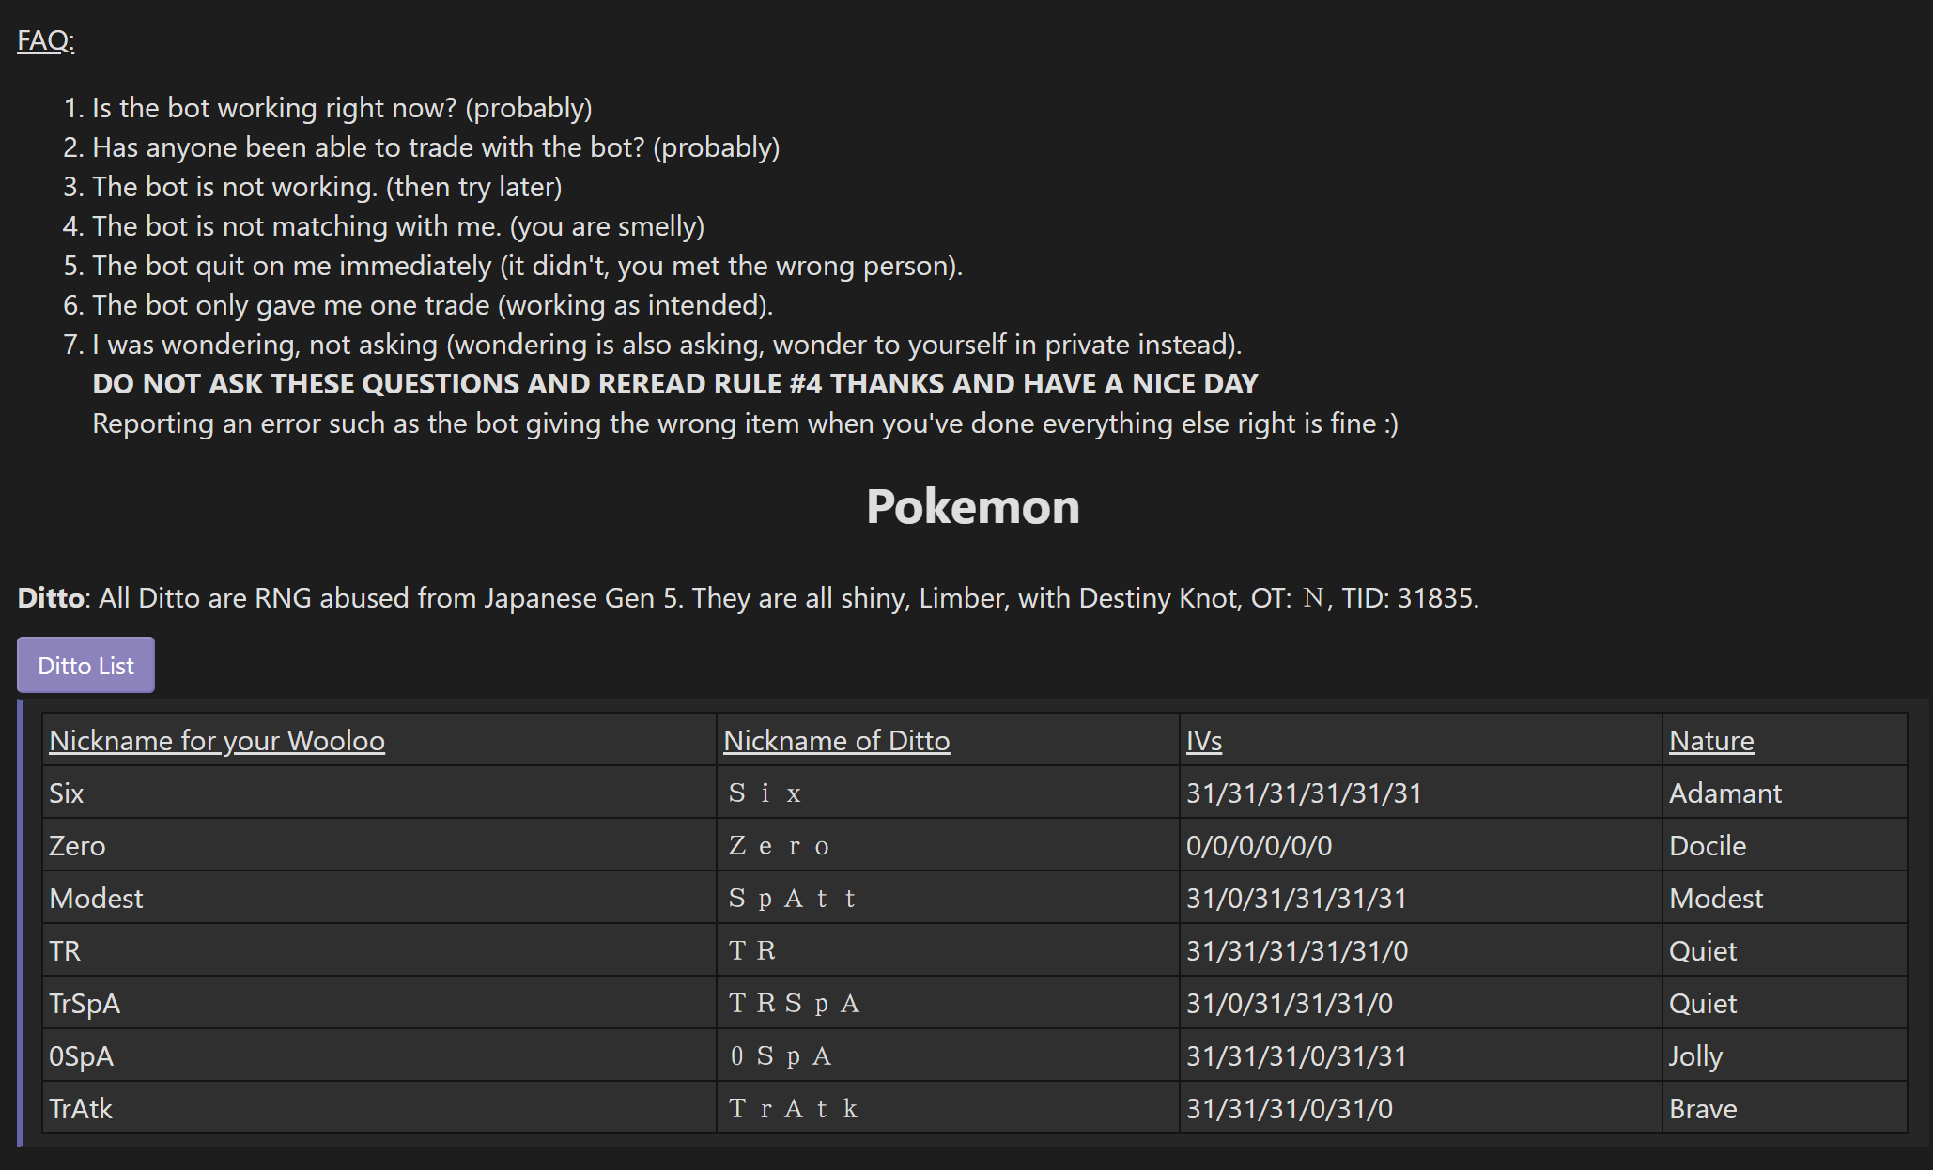Viewport: 1933px width, 1170px height.
Task: Click the 'Z e r o' Ditto nickname
Action: pyautogui.click(x=780, y=846)
